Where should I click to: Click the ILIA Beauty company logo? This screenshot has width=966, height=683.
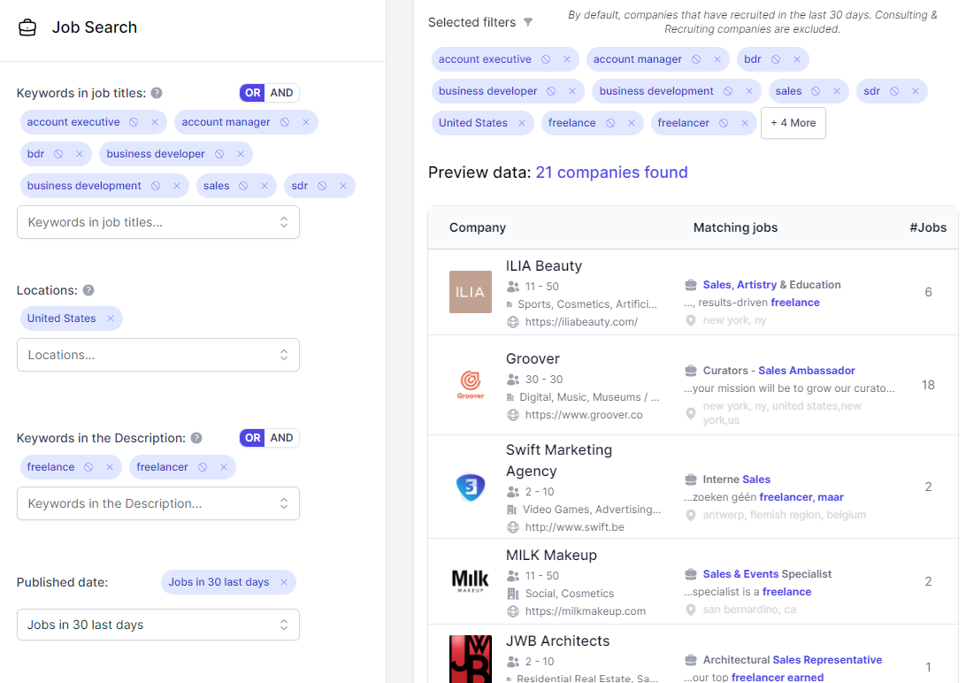[471, 292]
